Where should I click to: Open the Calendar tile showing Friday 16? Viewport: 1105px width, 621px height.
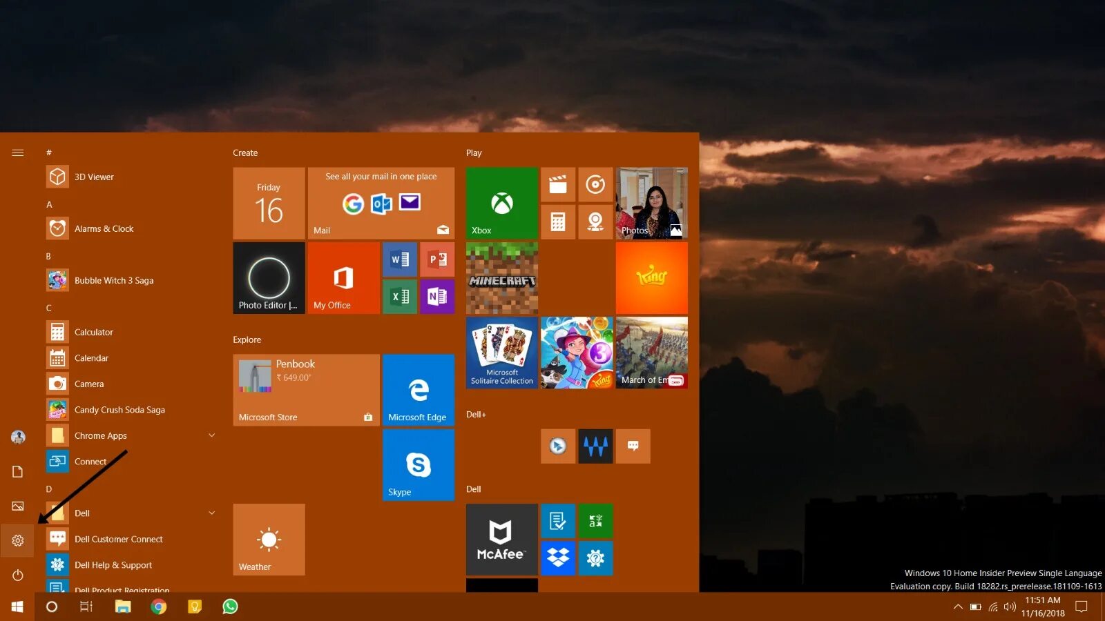pos(269,203)
